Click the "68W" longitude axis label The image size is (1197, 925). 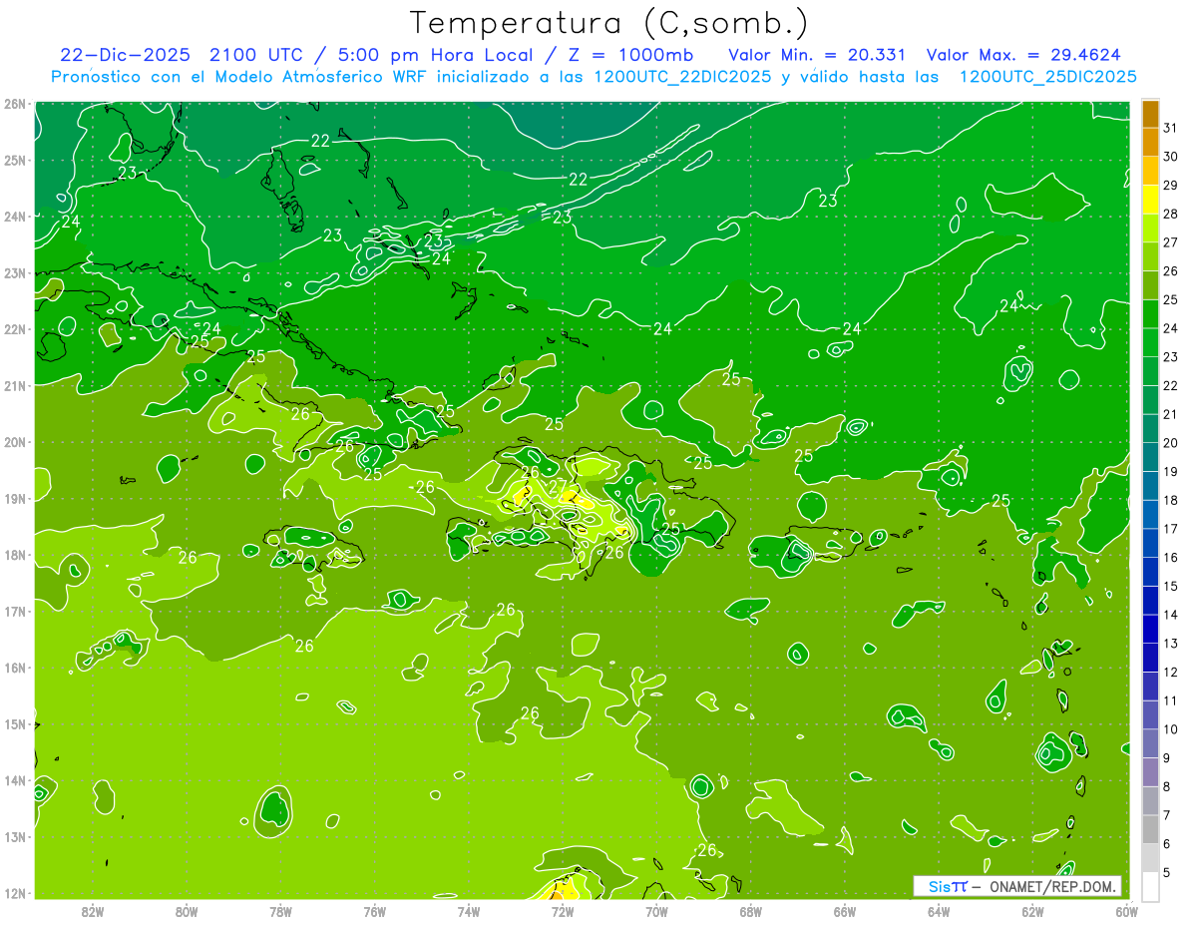coord(751,911)
